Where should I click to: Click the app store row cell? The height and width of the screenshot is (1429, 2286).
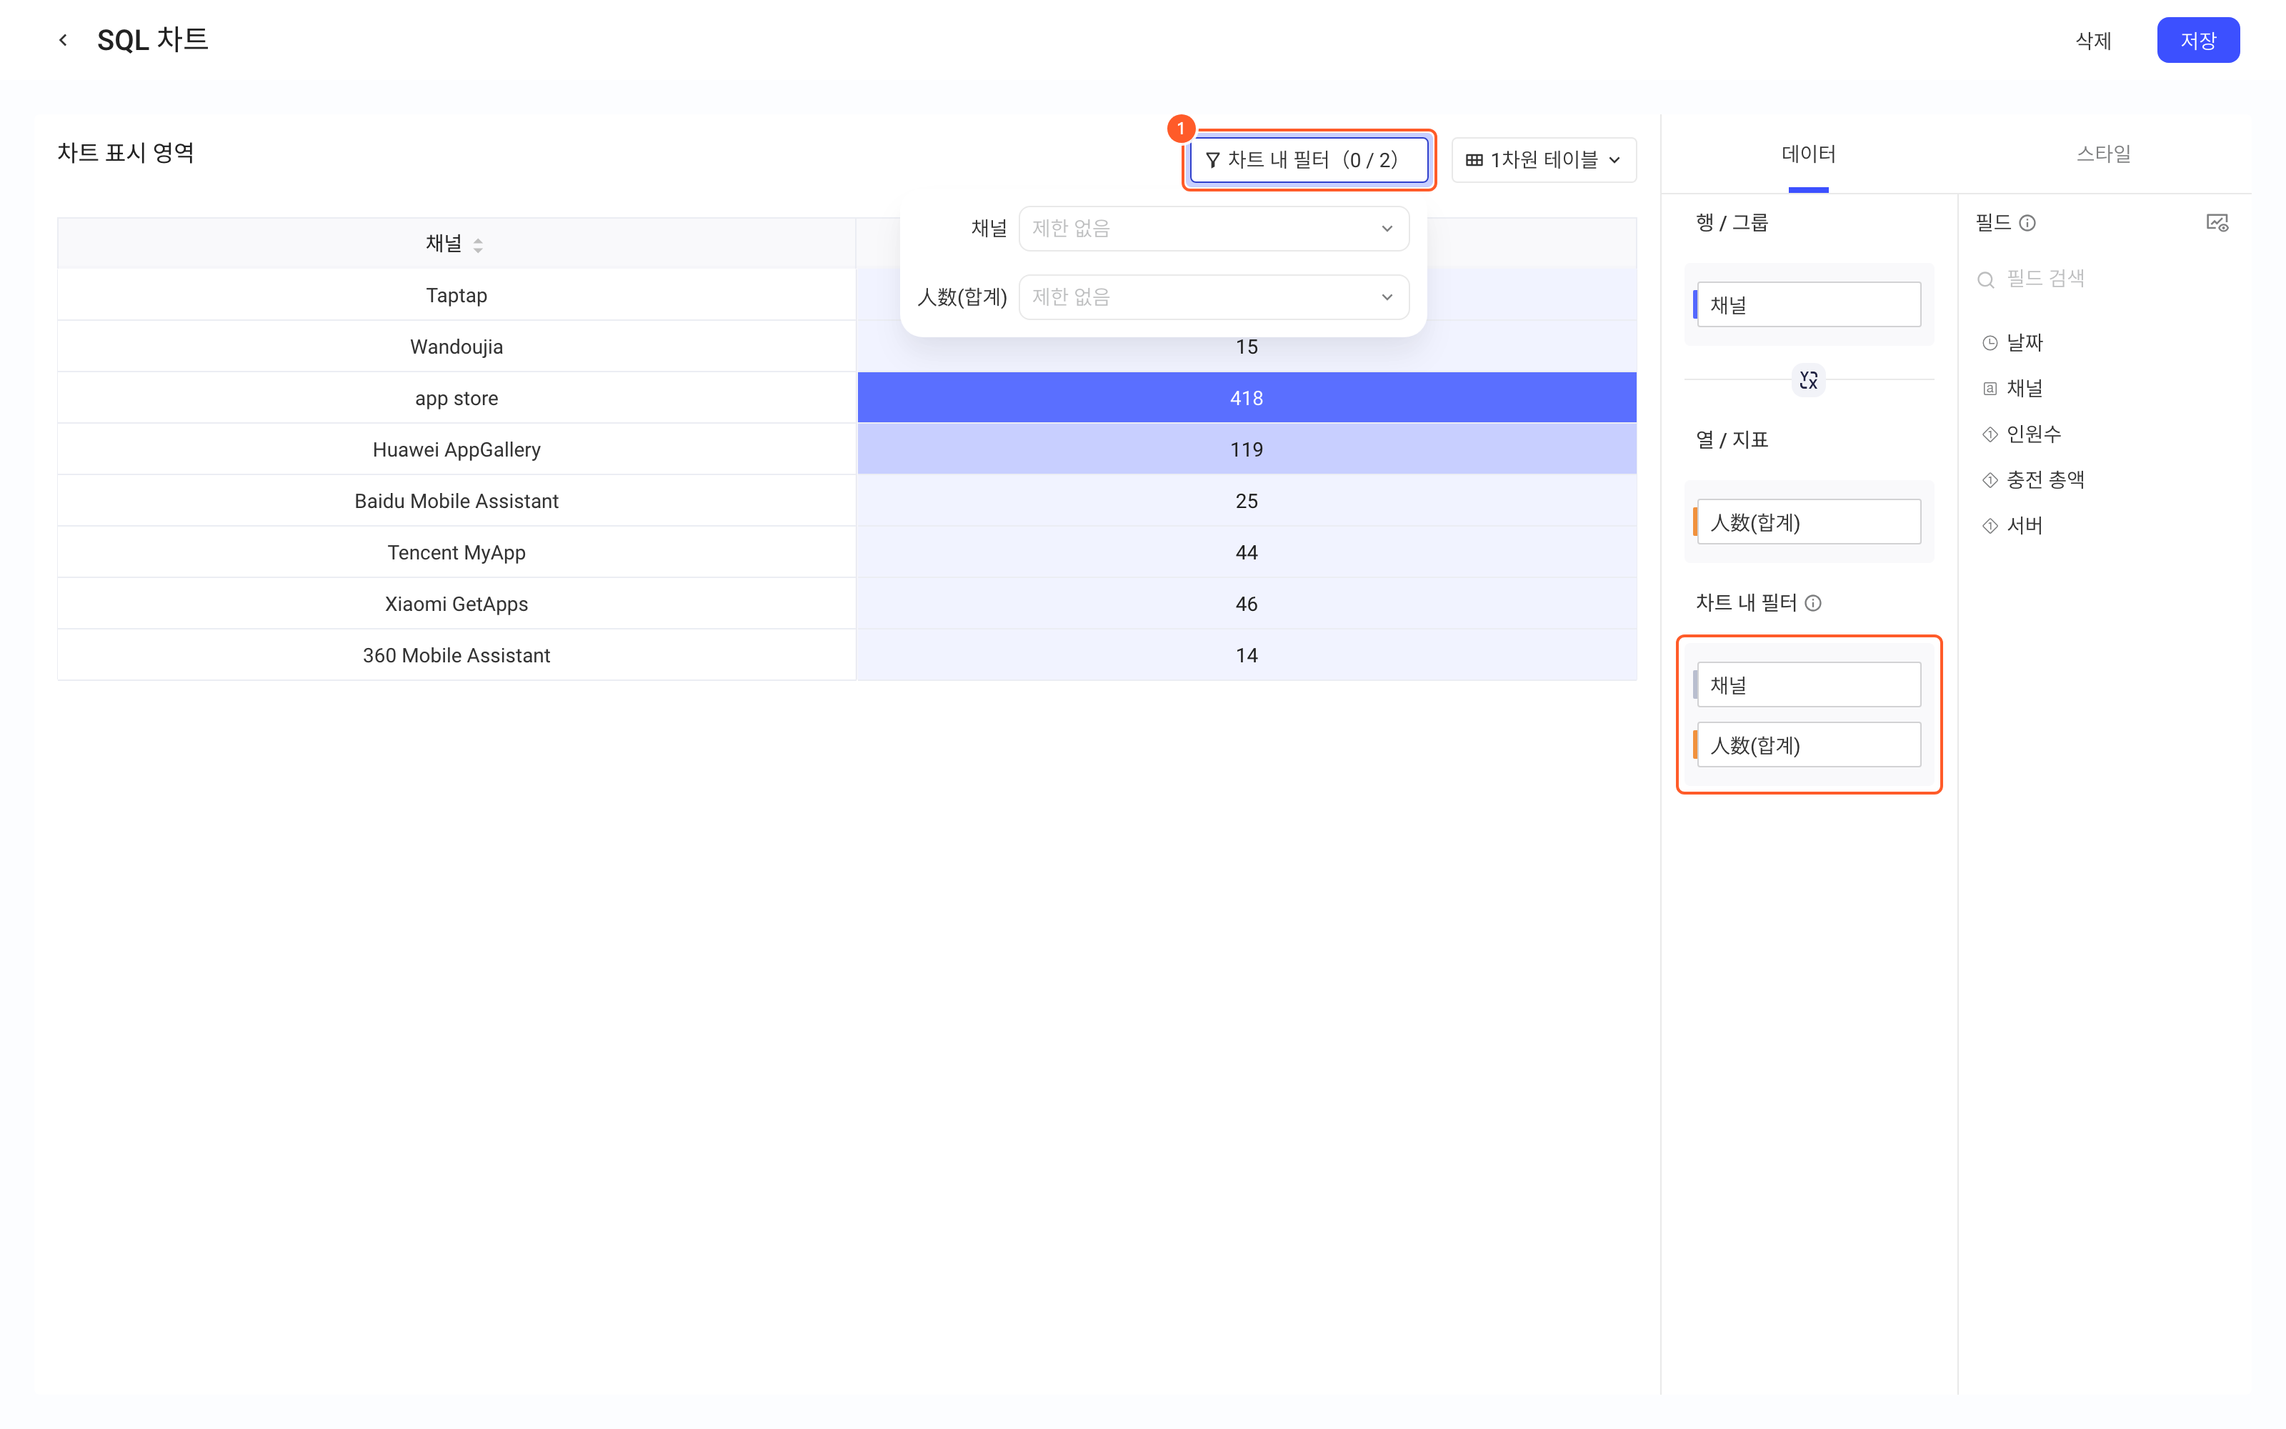pyautogui.click(x=456, y=399)
